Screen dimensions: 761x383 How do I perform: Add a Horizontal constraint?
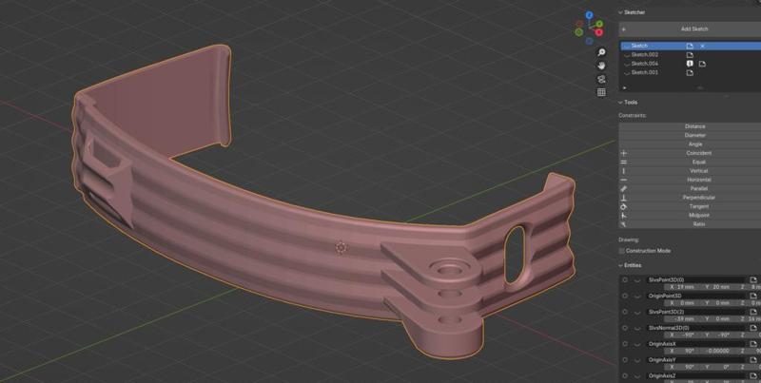point(690,180)
